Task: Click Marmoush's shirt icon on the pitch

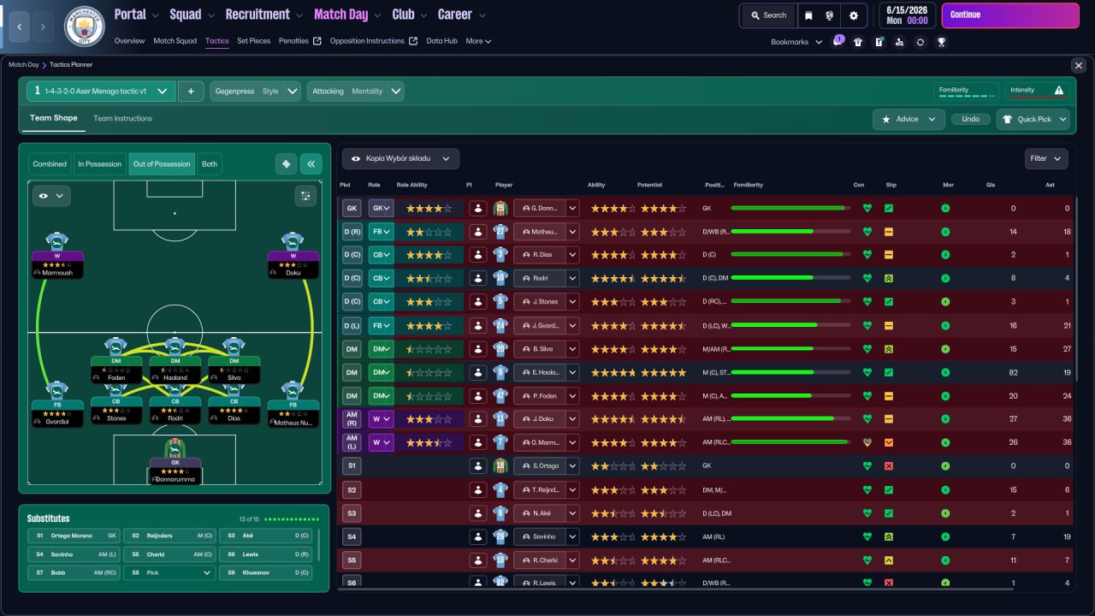Action: pos(57,243)
